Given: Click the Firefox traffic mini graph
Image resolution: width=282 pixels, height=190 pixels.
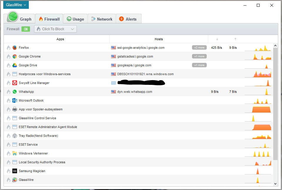Looking at the screenshot, I should (258, 48).
